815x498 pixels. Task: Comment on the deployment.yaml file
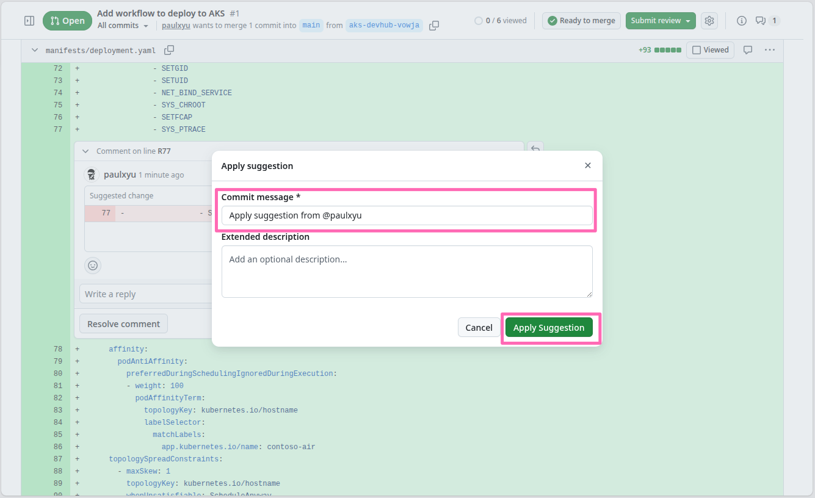pyautogui.click(x=747, y=50)
